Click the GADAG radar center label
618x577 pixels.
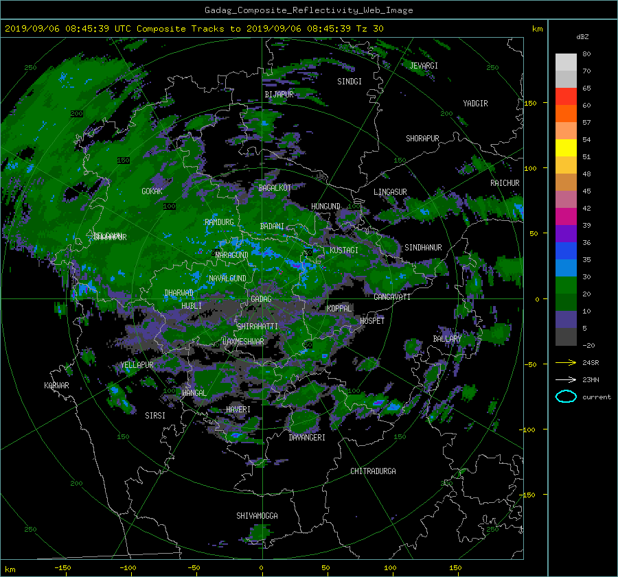point(262,299)
